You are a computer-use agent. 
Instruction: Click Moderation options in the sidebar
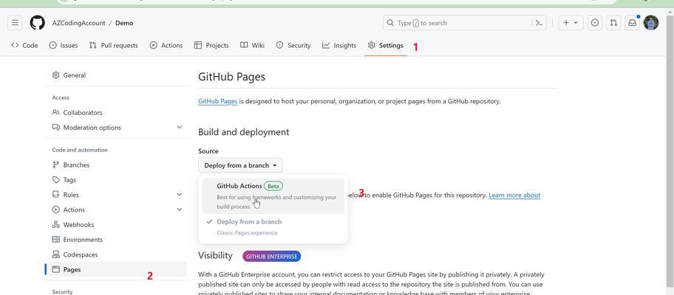coord(92,128)
